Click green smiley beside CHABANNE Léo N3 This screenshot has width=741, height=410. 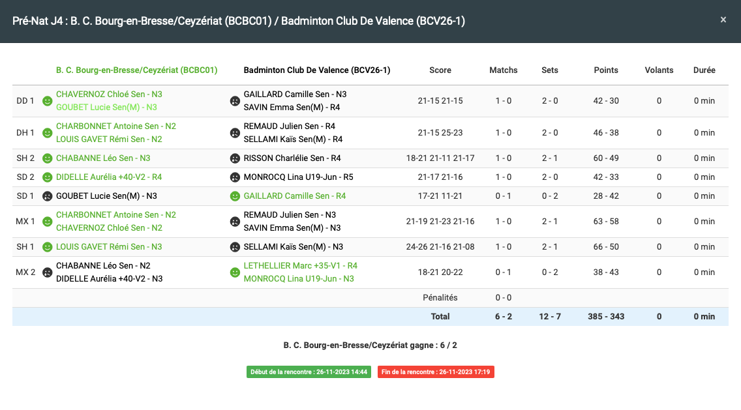[x=47, y=158]
